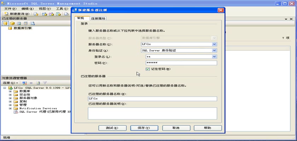
Task: Click the 取消 button
Action: pyautogui.click(x=176, y=128)
